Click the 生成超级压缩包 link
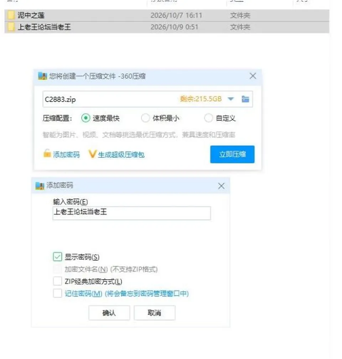The image size is (342, 359). (121, 155)
